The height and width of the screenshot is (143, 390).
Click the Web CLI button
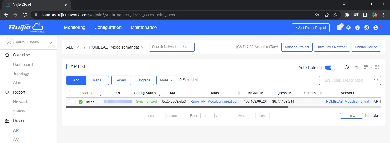pyautogui.click(x=99, y=80)
